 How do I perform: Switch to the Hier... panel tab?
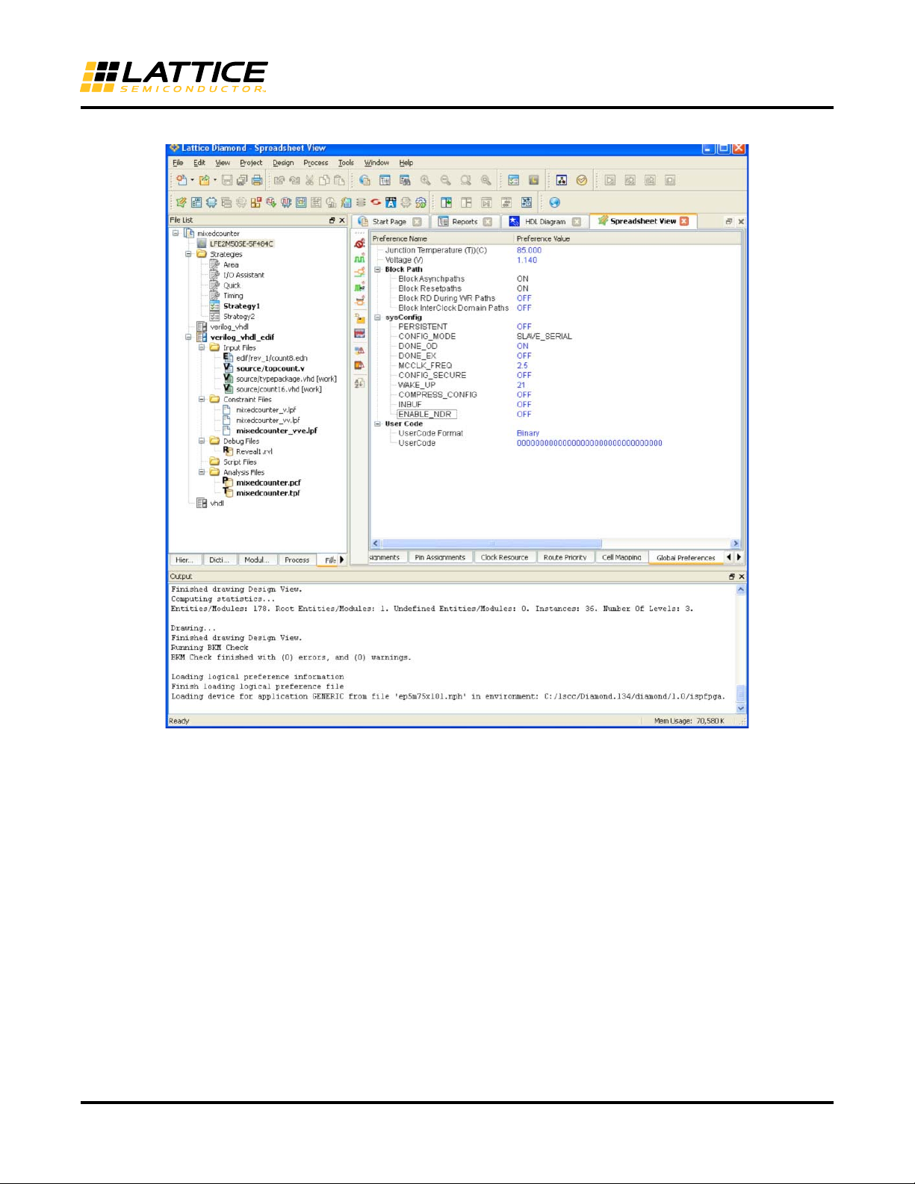point(184,560)
